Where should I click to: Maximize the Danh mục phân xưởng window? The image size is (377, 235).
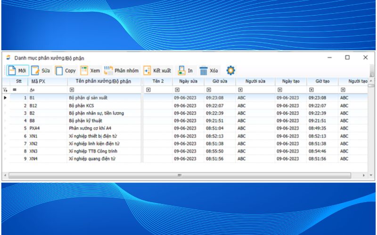[347, 57]
